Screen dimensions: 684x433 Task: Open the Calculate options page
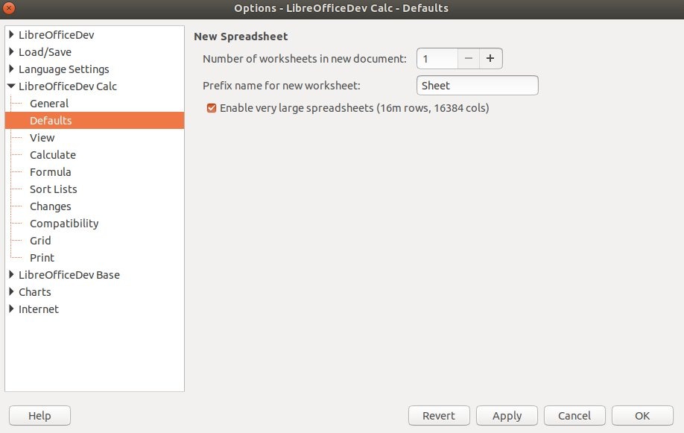pos(53,154)
